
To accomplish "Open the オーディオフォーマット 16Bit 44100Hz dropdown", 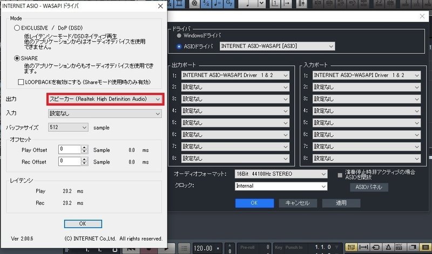I will [281, 174].
